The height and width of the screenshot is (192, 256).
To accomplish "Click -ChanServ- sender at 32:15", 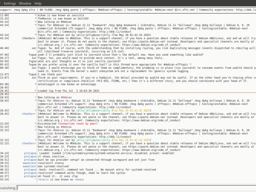I will (29, 143).
